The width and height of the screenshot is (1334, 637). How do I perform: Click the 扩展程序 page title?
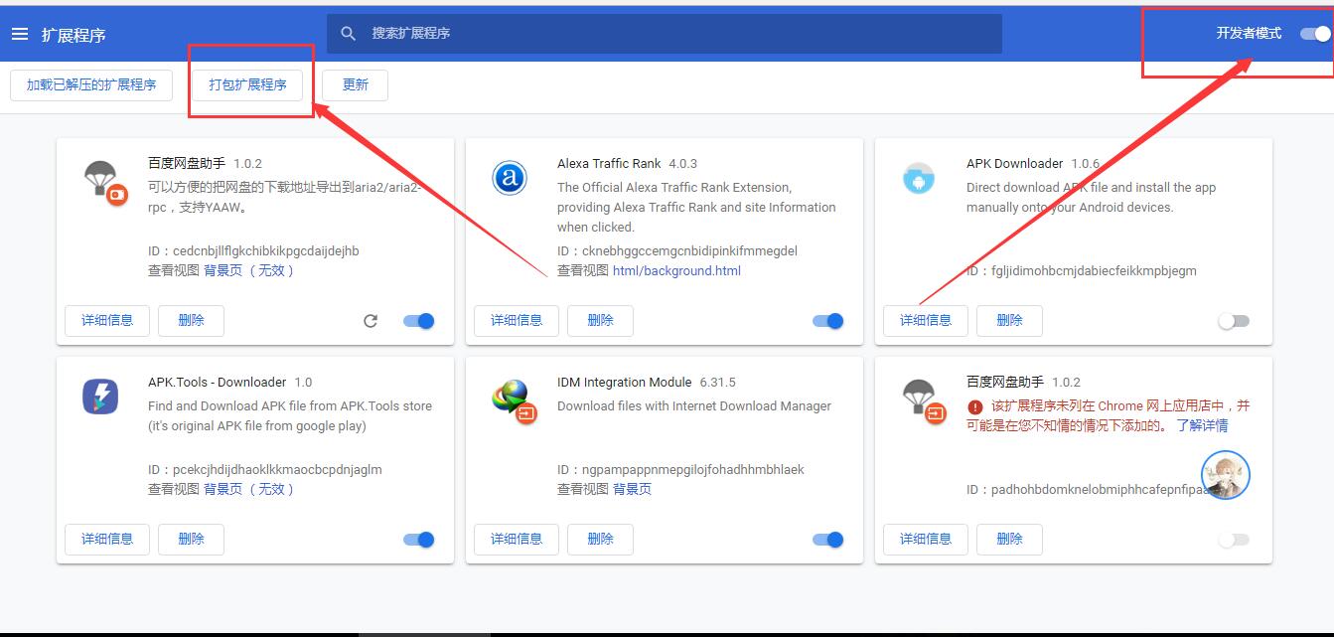tap(74, 35)
